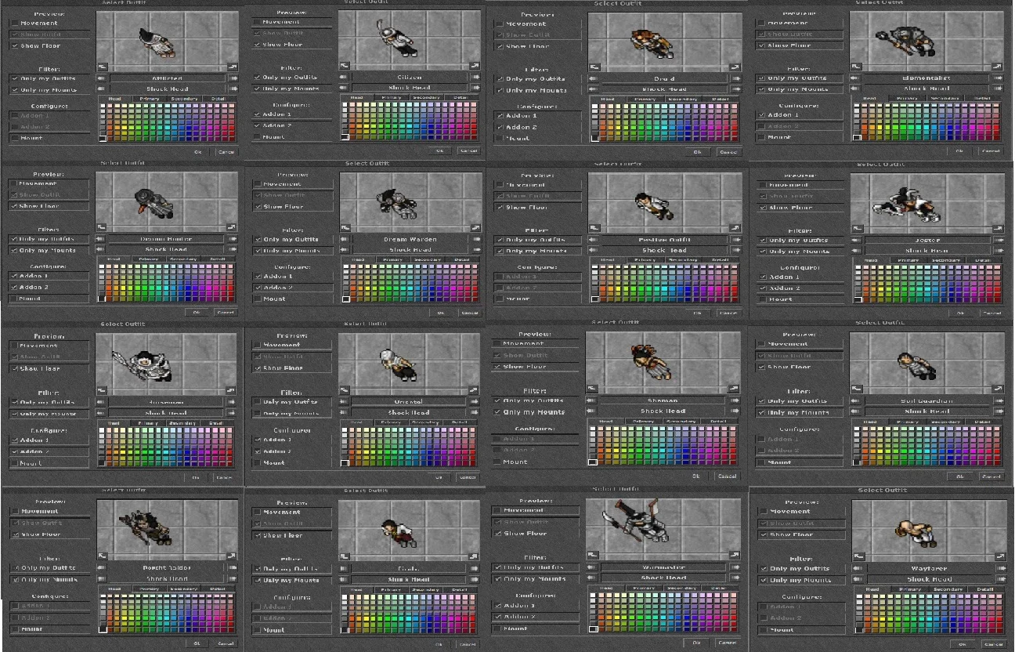Uncheck Addon 1 in the Citizen dialog
The height and width of the screenshot is (652, 1015).
pos(258,114)
